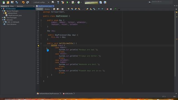178x100 pixels.
Task: Open the dropdown arrow beside Run icon
Action: pyautogui.click(x=70, y=2)
